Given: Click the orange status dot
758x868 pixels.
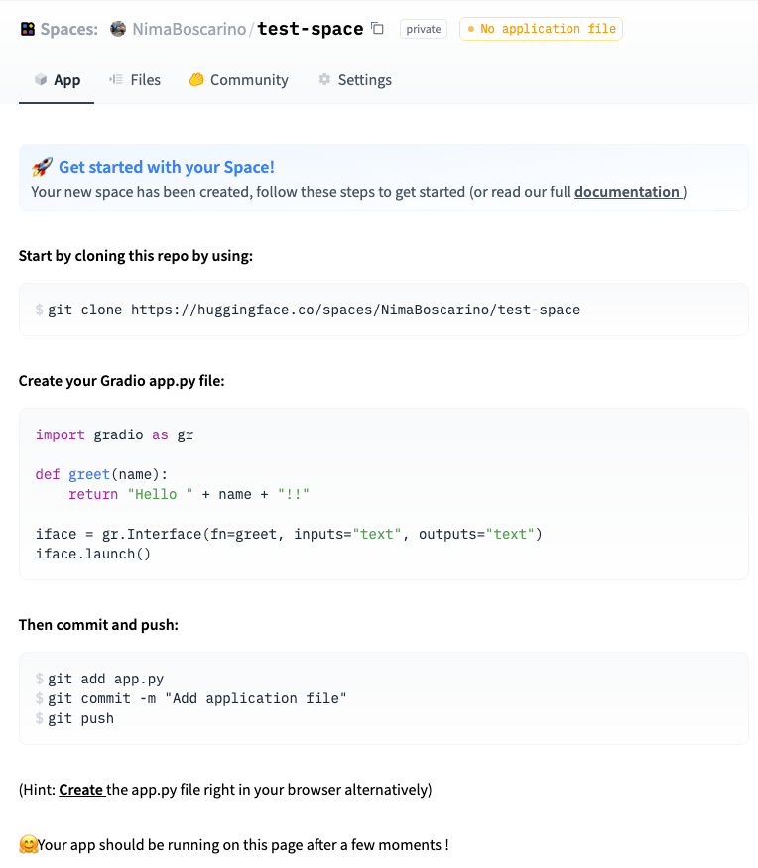Looking at the screenshot, I should [x=471, y=29].
